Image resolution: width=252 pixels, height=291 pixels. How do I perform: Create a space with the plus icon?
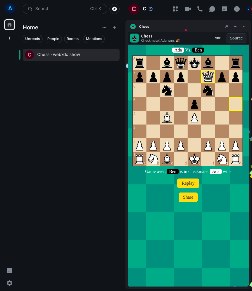(10, 38)
